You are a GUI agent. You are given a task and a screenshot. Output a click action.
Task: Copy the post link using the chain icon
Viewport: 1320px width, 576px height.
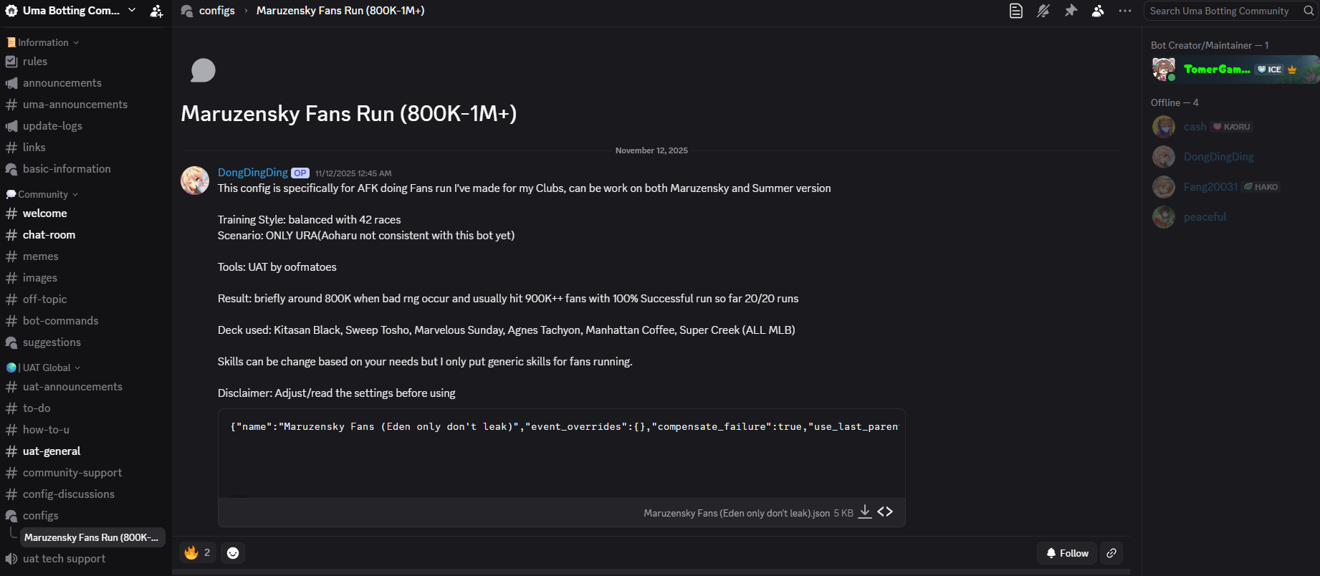1111,553
